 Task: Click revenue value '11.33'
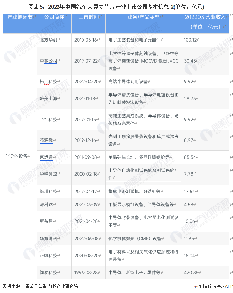[189, 239]
